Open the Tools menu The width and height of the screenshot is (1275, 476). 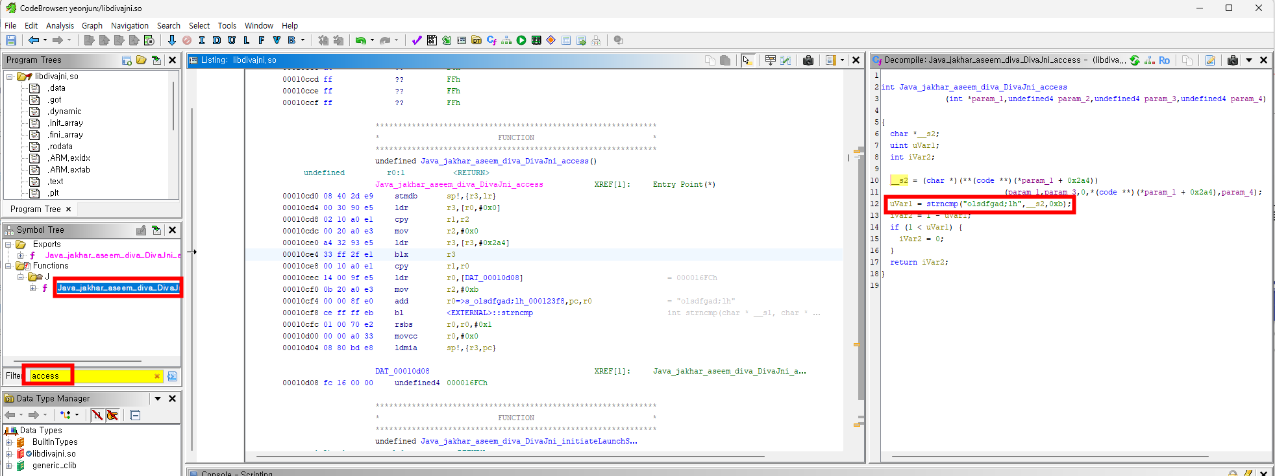227,25
